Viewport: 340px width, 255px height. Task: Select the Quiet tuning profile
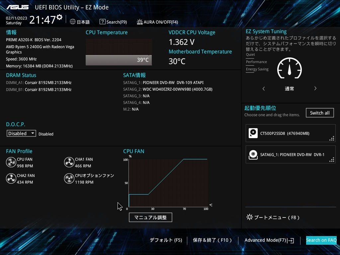point(250,55)
